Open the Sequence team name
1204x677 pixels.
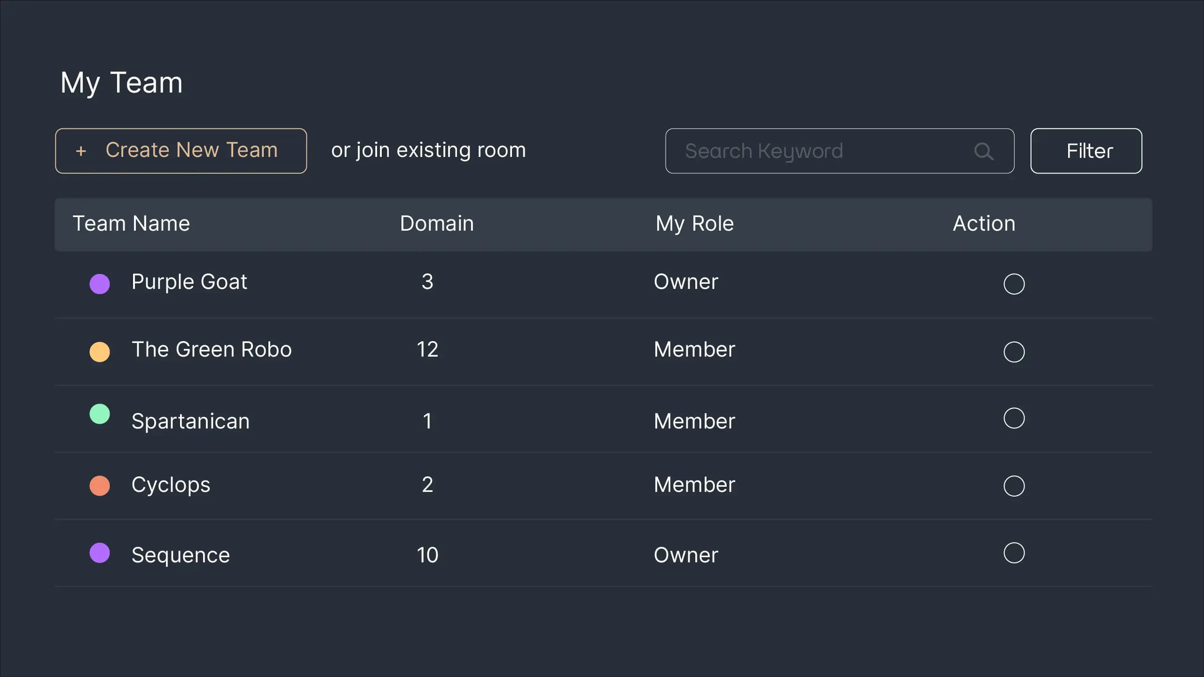coord(181,555)
